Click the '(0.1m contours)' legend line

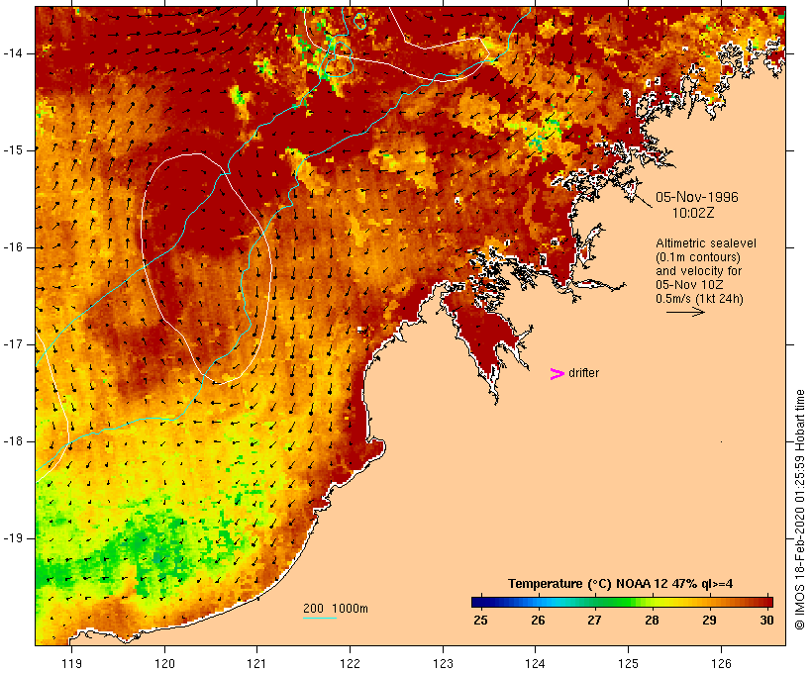click(697, 257)
